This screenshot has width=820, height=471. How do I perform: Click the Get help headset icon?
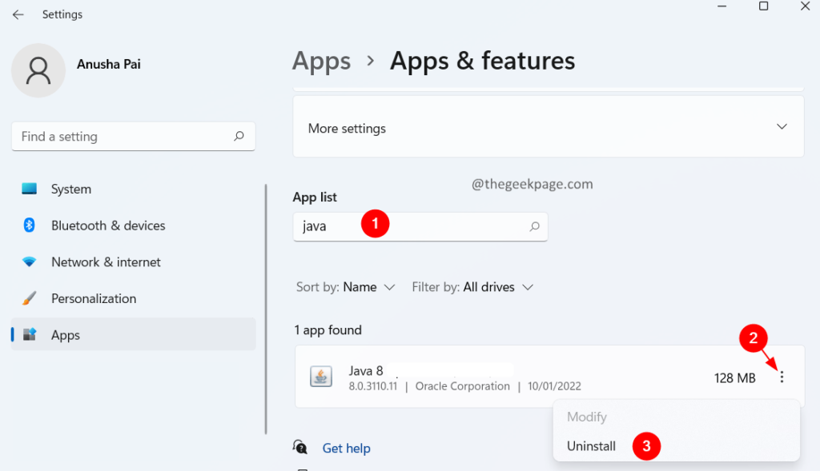pos(300,447)
